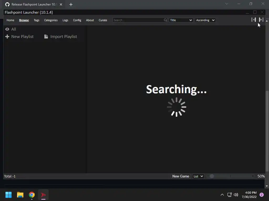Open the List layout dropdown
This screenshot has height=201, width=269.
[198, 176]
